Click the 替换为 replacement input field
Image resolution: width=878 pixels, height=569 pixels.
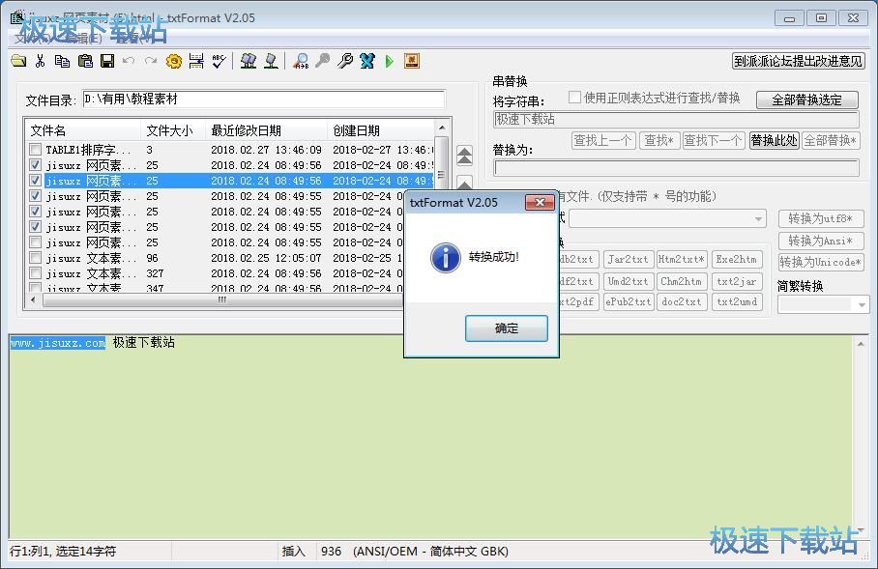pos(677,168)
